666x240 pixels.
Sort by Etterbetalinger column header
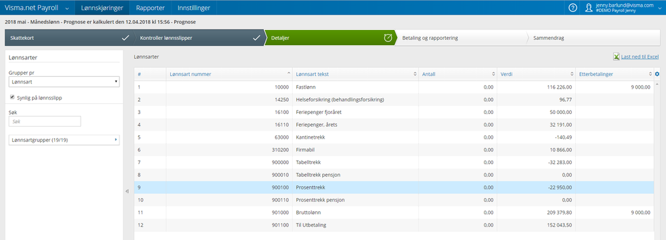click(615, 74)
